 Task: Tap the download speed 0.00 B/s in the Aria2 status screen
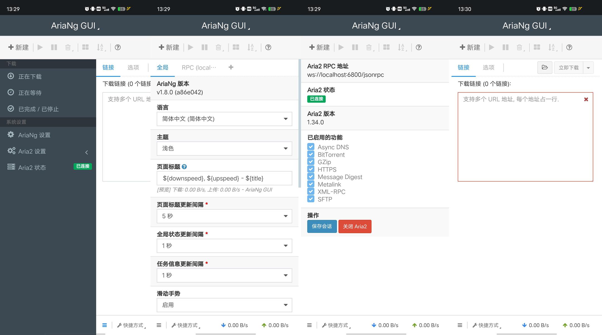[385, 325]
